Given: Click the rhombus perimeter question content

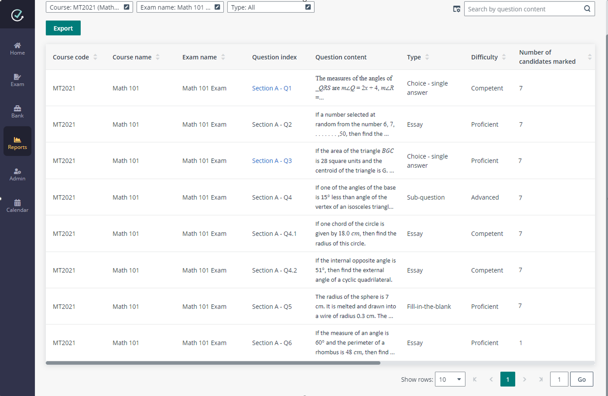Looking at the screenshot, I should pos(355,342).
